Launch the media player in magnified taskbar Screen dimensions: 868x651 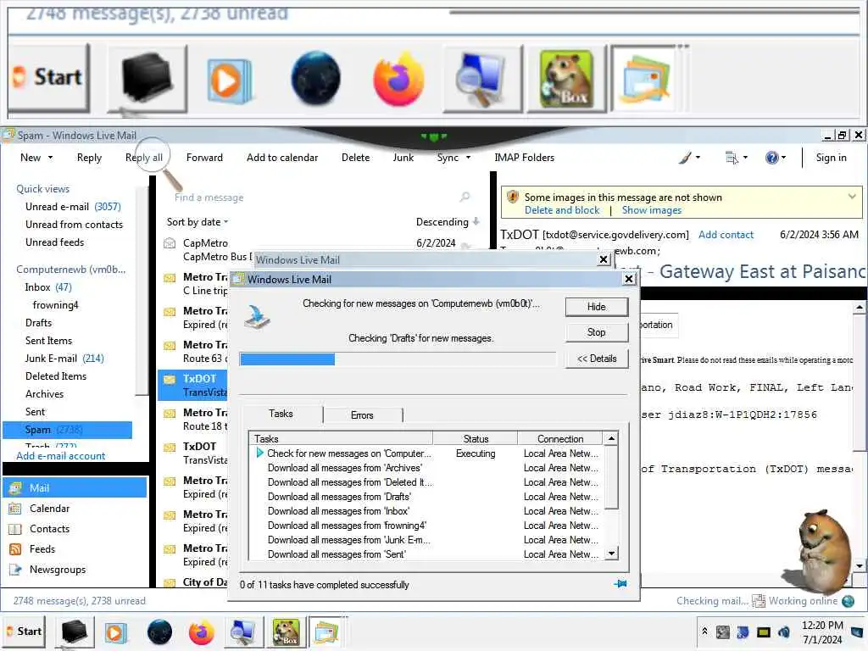pyautogui.click(x=229, y=80)
